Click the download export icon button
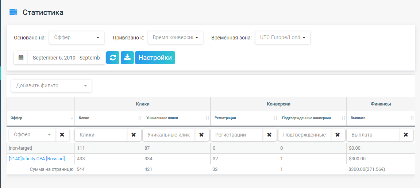 (x=127, y=58)
